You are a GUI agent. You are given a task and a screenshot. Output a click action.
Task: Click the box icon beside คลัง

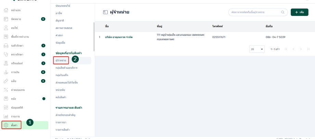6,98
